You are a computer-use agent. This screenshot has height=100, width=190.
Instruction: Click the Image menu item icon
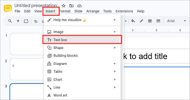(49, 32)
